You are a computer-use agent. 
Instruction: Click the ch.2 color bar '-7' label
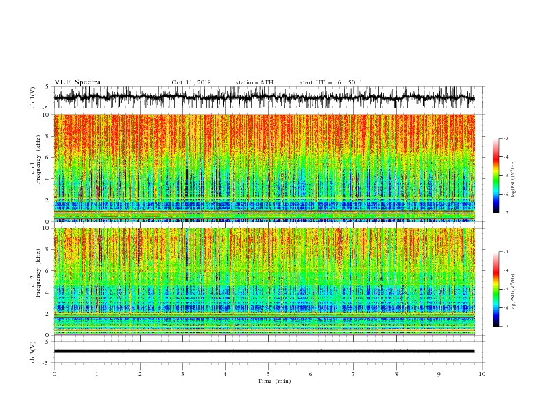(505, 326)
